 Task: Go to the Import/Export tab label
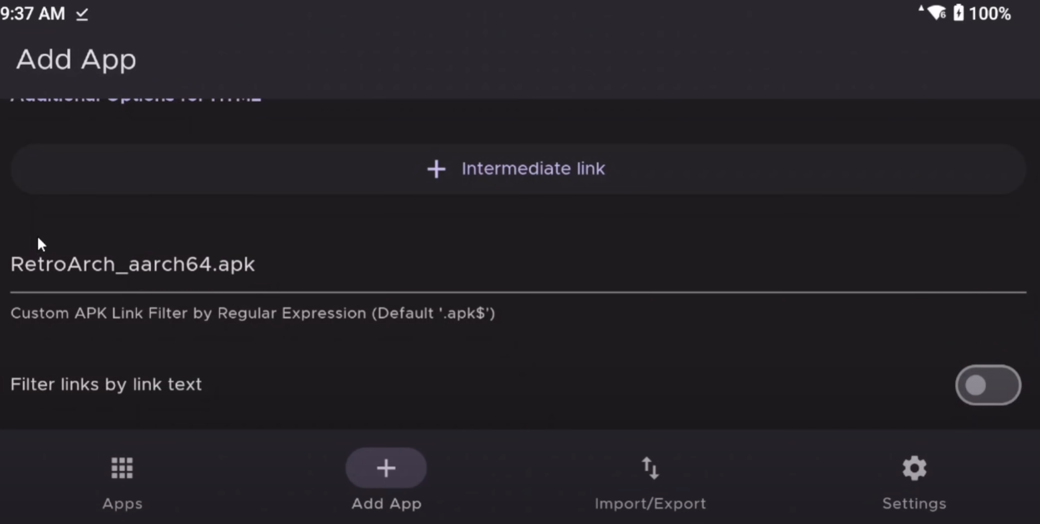650,503
